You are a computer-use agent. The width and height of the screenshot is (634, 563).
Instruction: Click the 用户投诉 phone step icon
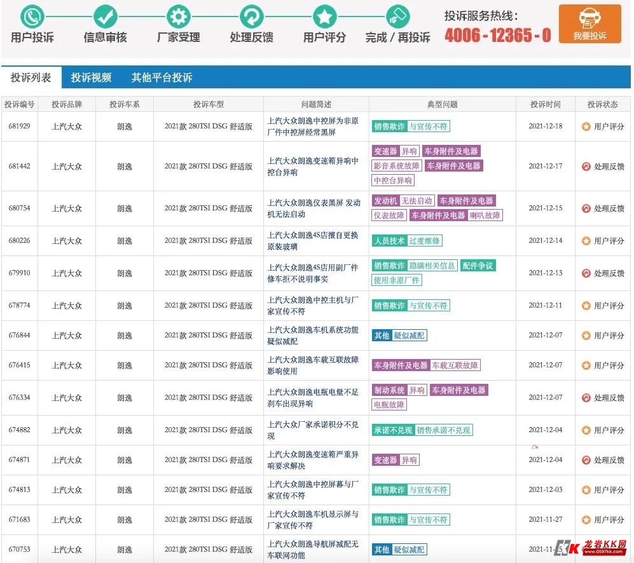pyautogui.click(x=32, y=17)
